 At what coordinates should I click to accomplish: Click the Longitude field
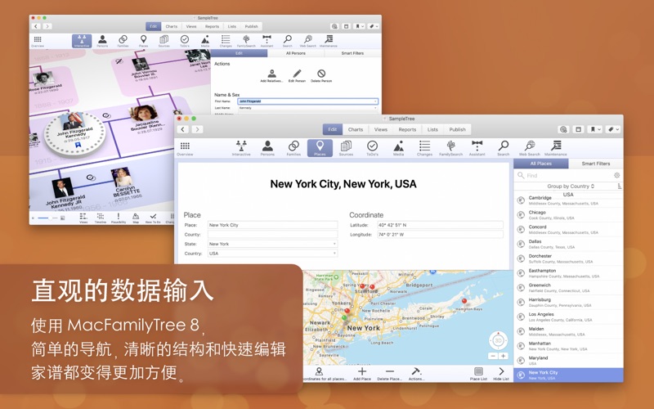coord(440,235)
